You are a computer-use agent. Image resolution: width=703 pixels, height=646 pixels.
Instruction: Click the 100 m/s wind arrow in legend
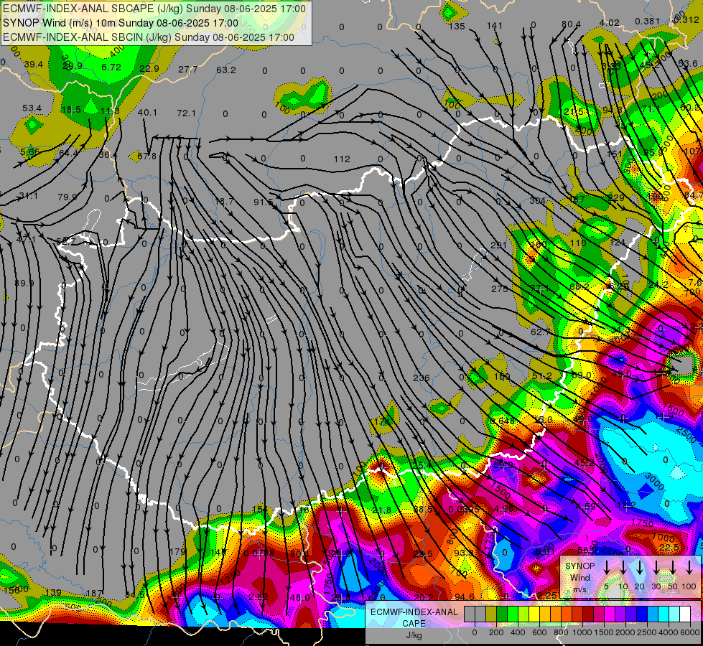[689, 568]
